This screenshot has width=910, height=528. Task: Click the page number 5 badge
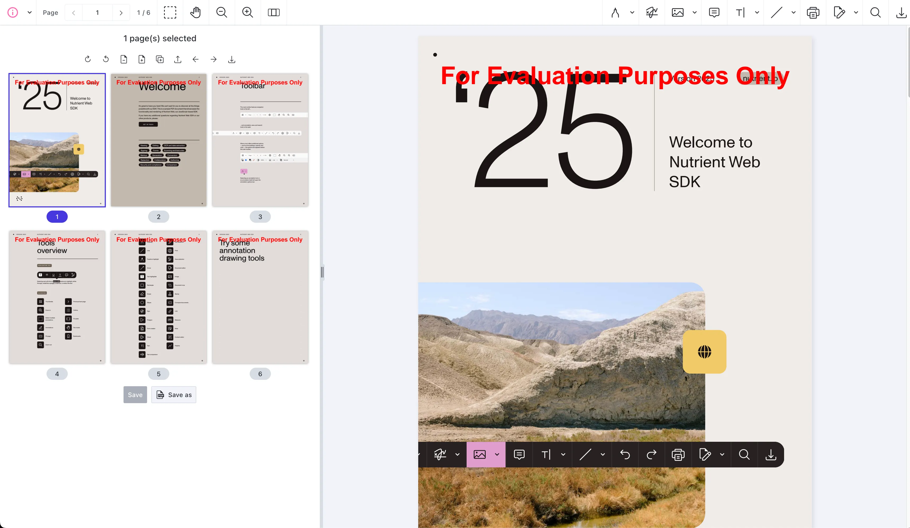point(158,374)
